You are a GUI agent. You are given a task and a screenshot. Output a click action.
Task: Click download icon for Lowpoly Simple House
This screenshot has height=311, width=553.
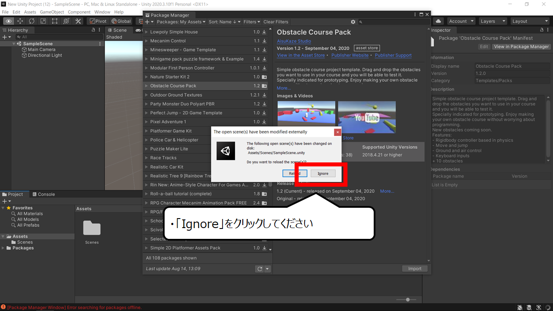[x=264, y=32]
